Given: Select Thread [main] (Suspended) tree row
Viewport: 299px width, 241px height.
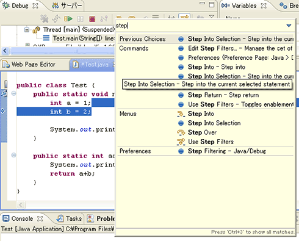Looking at the screenshot, I should [79, 30].
